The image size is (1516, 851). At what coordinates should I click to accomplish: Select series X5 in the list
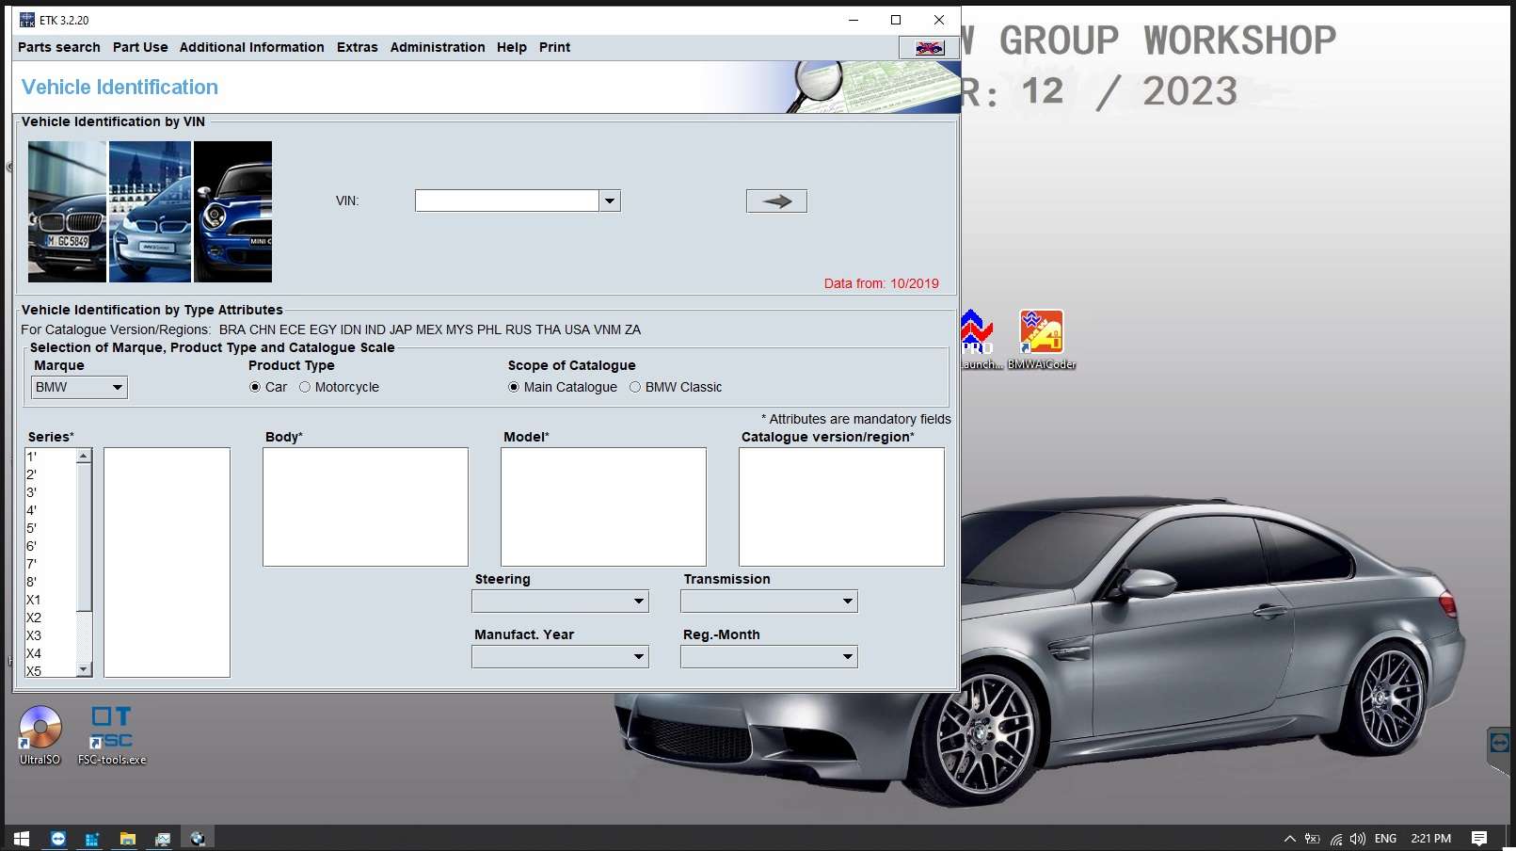[50, 670]
